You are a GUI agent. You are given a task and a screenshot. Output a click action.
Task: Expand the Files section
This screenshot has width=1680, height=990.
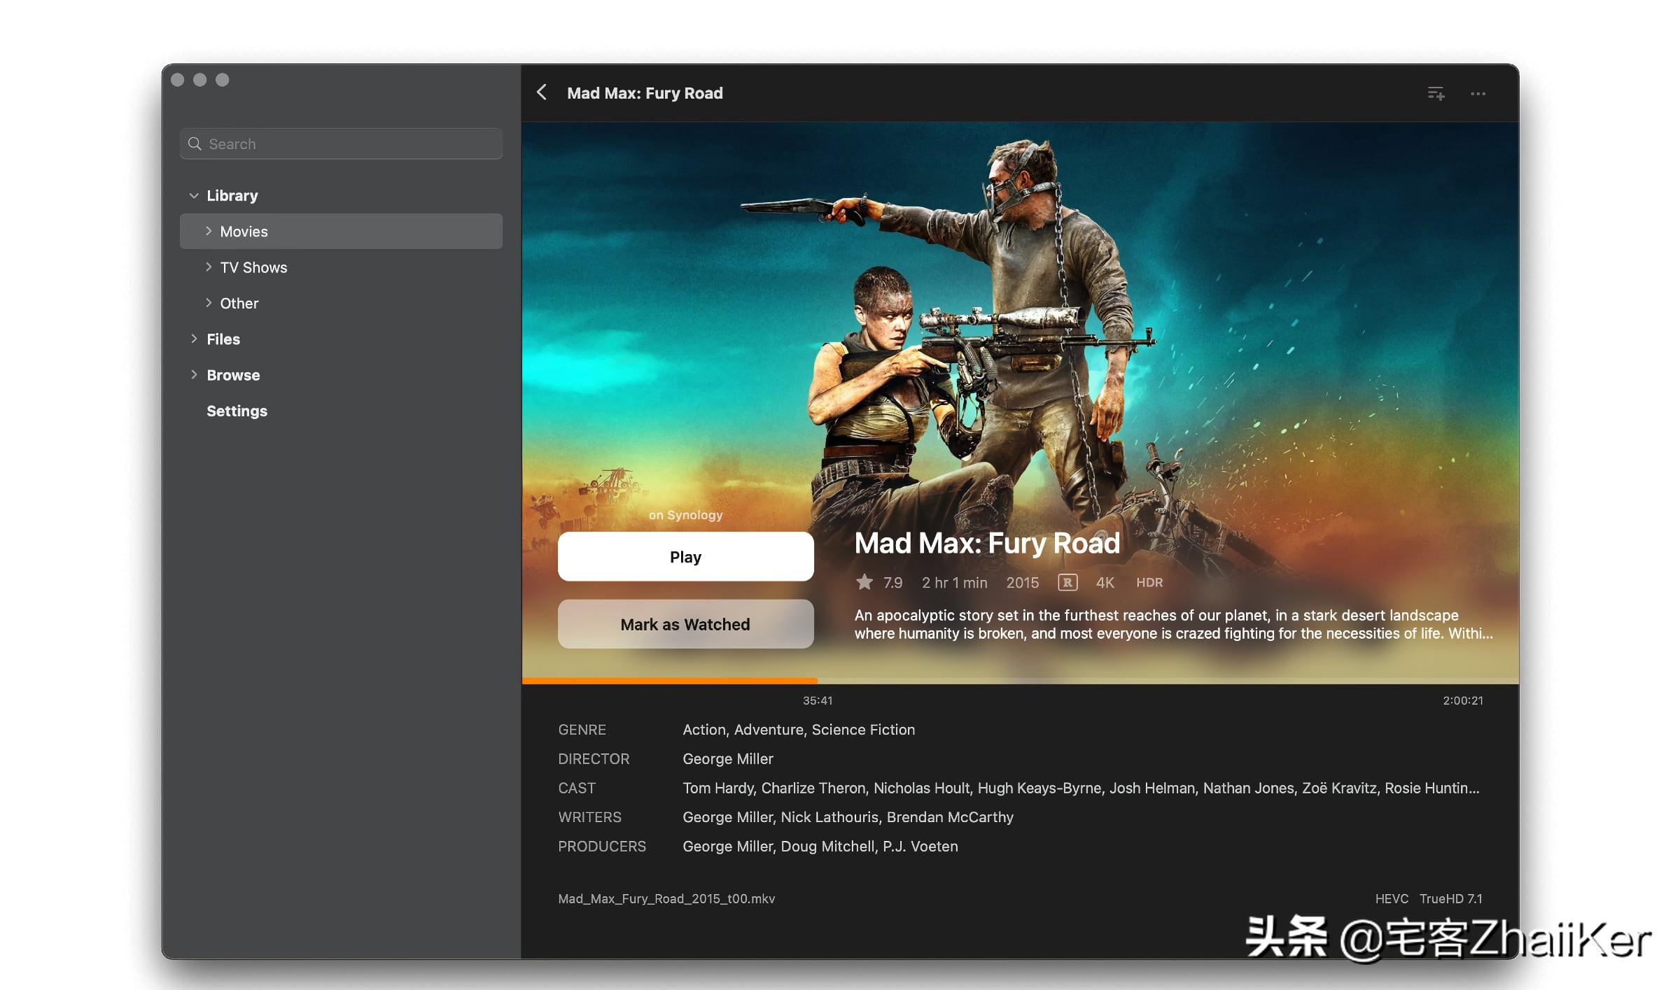coord(195,339)
